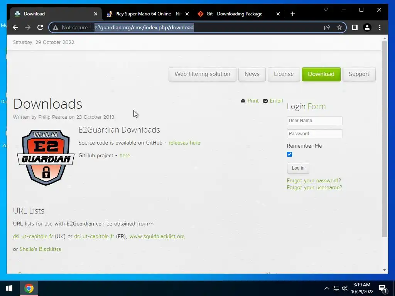The image size is (395, 296).
Task: Click the printer icon next to Print
Action: (243, 101)
